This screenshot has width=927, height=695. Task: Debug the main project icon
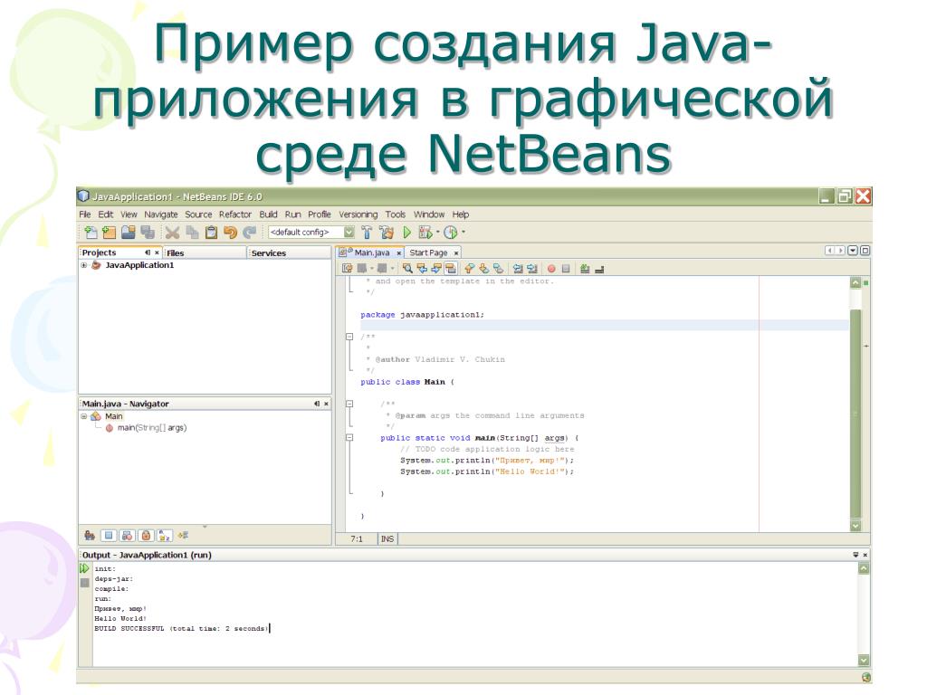tap(425, 233)
